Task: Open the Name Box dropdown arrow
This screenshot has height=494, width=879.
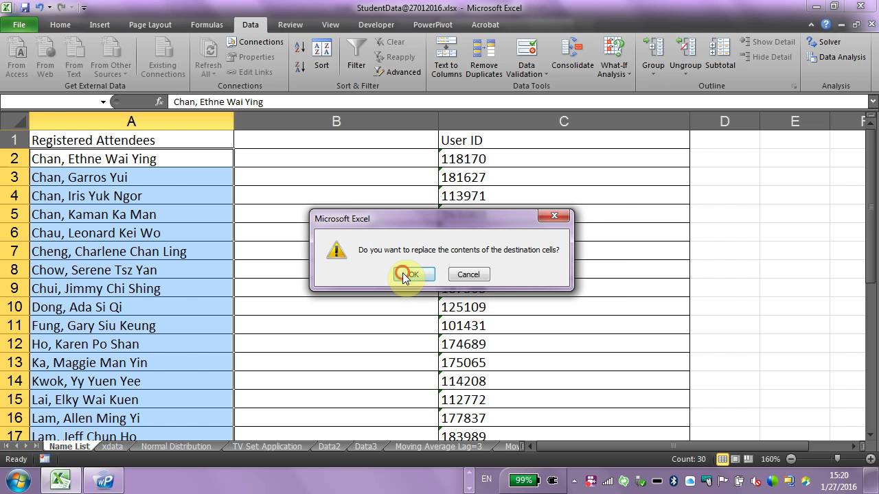Action: pyautogui.click(x=103, y=102)
